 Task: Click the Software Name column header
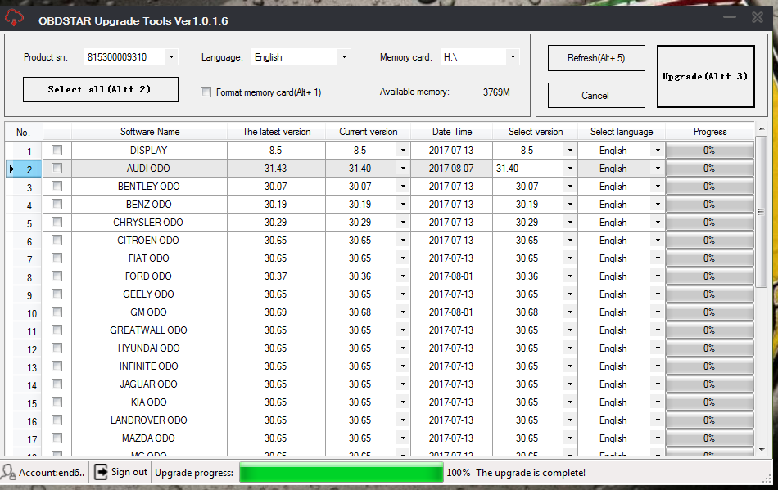point(150,132)
